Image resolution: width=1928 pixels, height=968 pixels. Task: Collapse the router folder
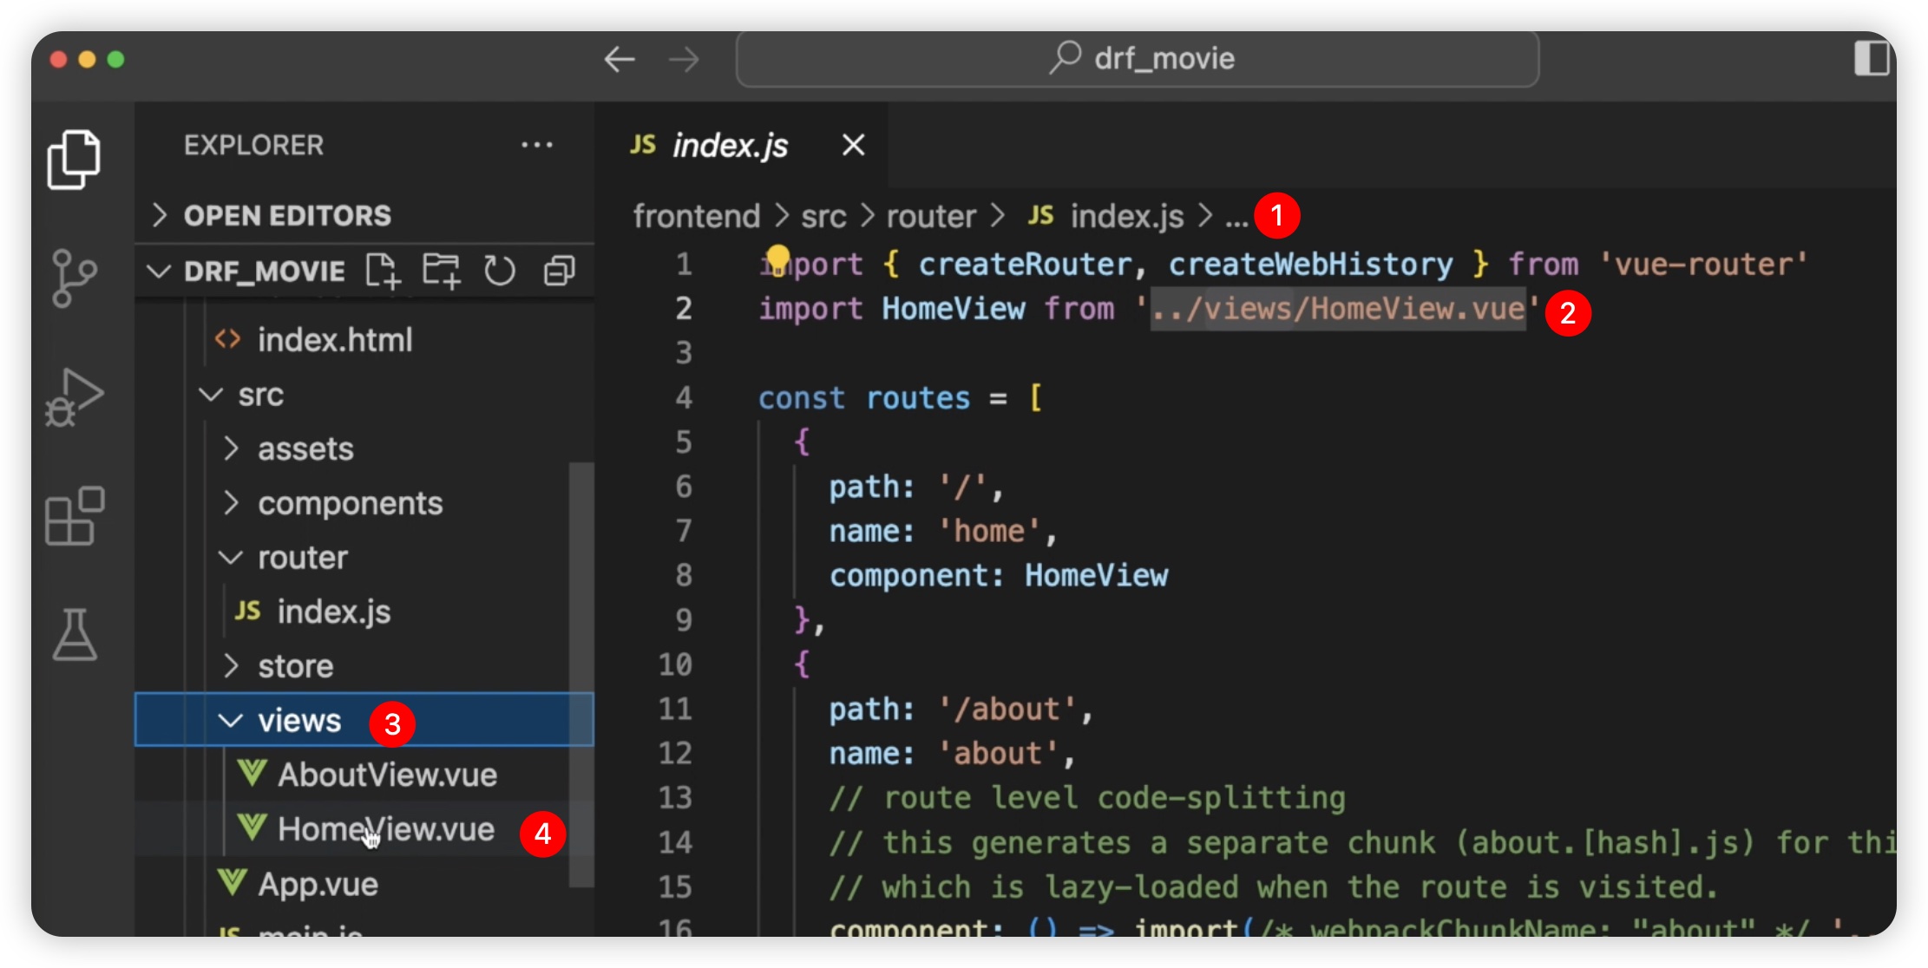[x=230, y=557]
